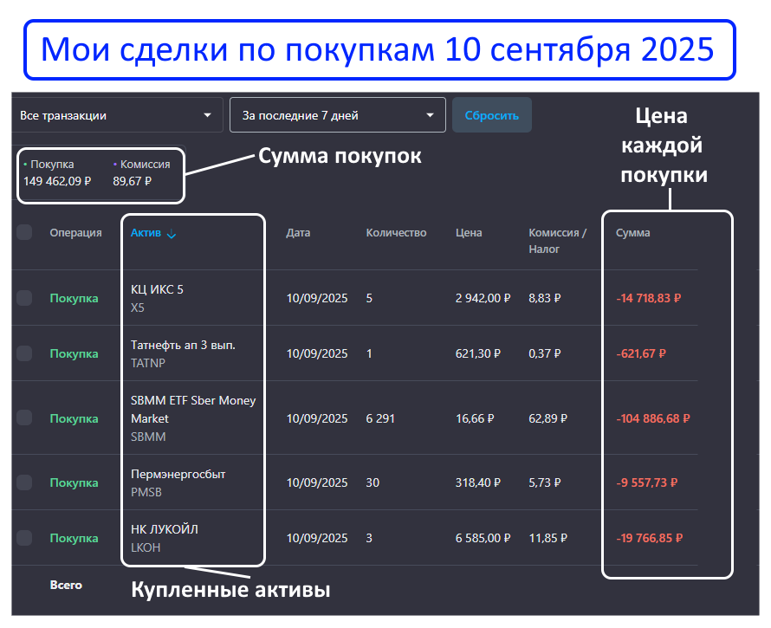Screen dimensions: 771x628
Task: Click the green dot beside Покупка total
Action: point(25,164)
